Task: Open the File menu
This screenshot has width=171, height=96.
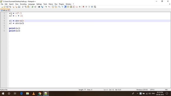Action: [2, 4]
